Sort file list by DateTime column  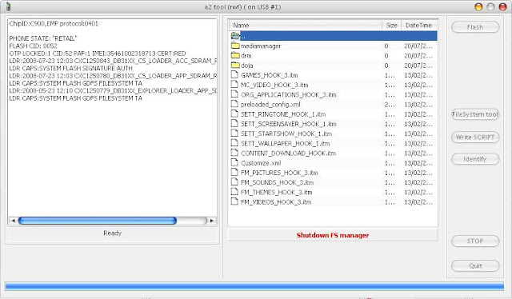[x=419, y=26]
